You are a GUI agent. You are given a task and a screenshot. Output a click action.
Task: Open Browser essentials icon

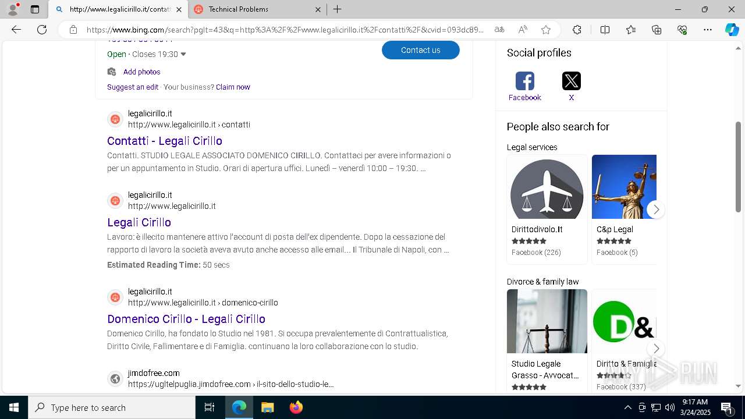pyautogui.click(x=682, y=30)
